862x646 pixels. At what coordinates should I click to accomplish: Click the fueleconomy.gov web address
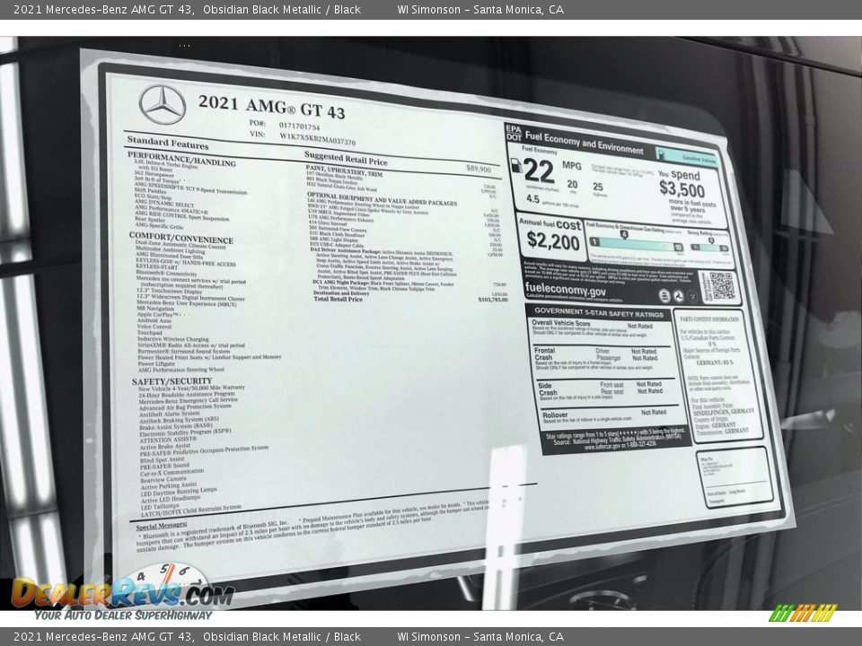click(565, 289)
